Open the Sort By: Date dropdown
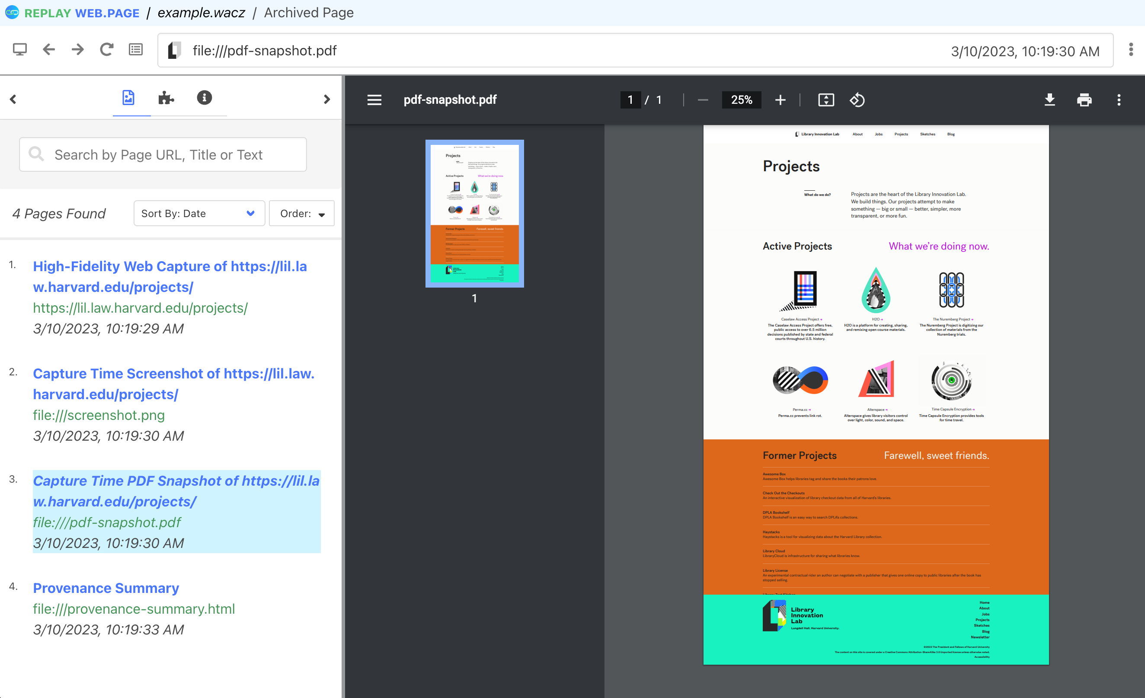Viewport: 1145px width, 698px height. tap(199, 213)
